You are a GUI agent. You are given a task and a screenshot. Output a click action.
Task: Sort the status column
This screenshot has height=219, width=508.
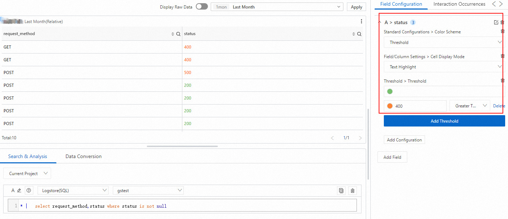click(x=354, y=34)
